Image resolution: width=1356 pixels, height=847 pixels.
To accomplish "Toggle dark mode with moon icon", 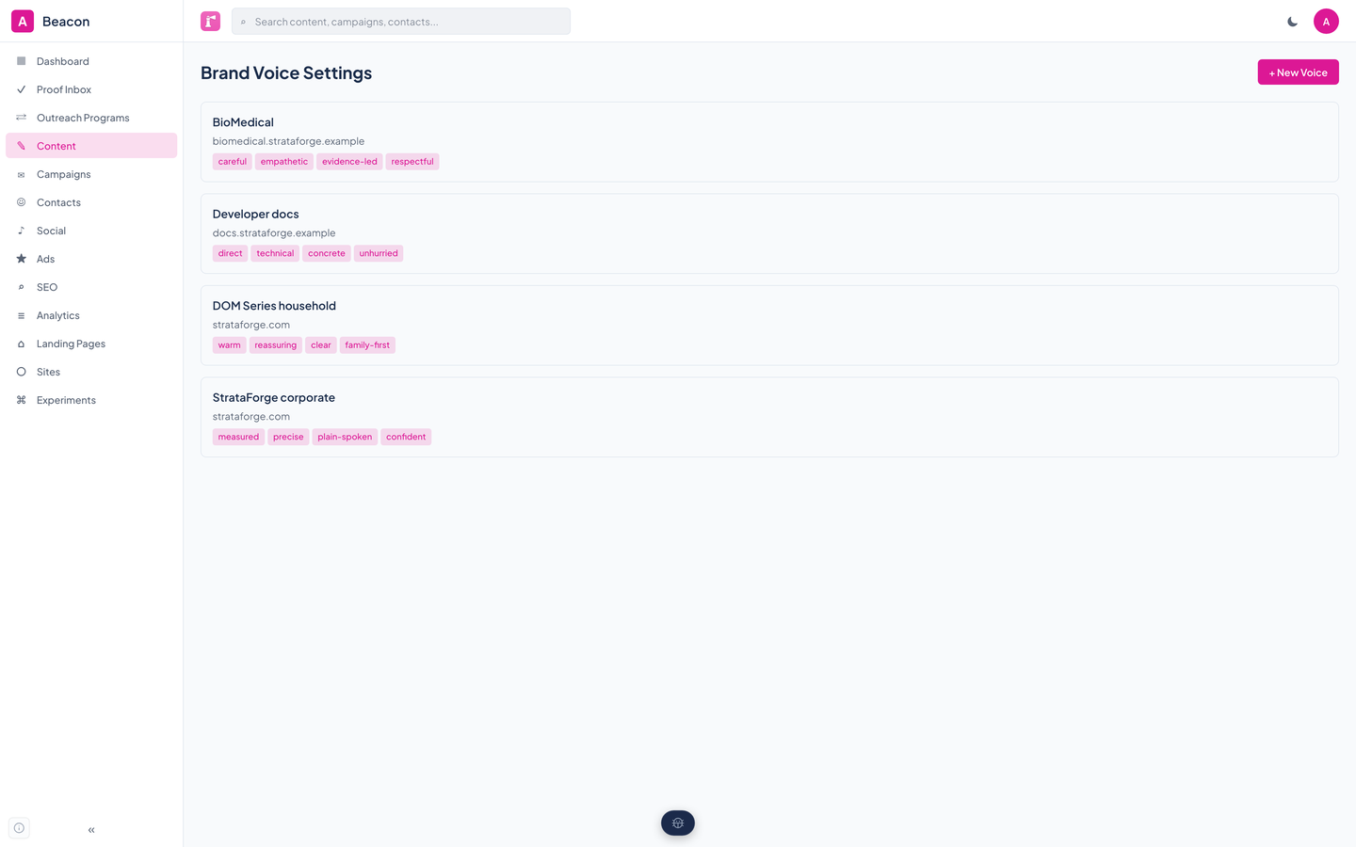I will [x=1293, y=21].
